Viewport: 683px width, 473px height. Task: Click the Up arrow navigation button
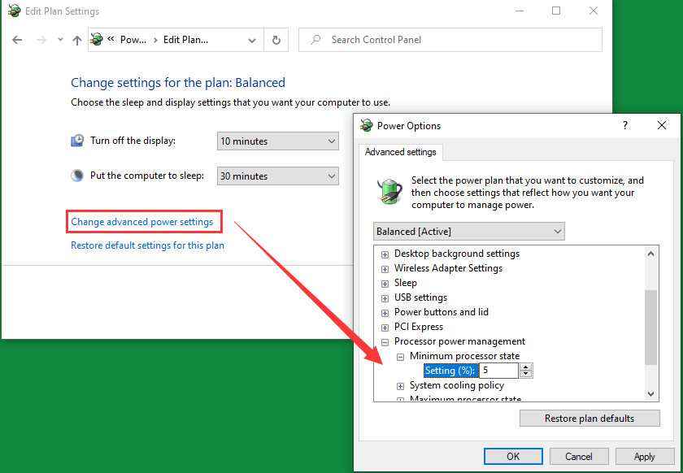pos(76,40)
